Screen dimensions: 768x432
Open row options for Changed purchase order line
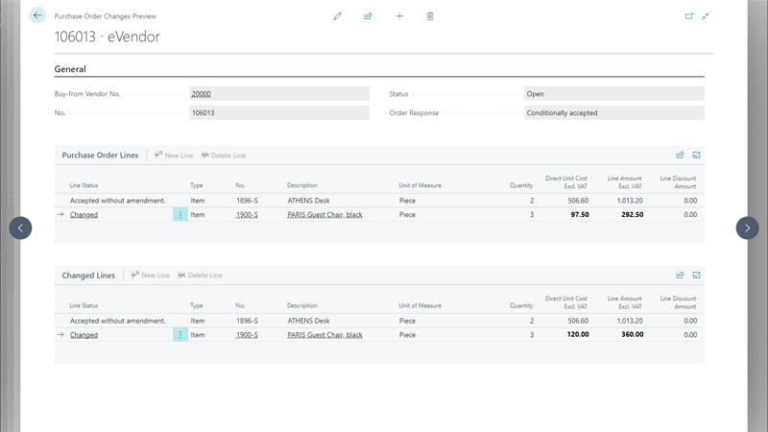[180, 215]
